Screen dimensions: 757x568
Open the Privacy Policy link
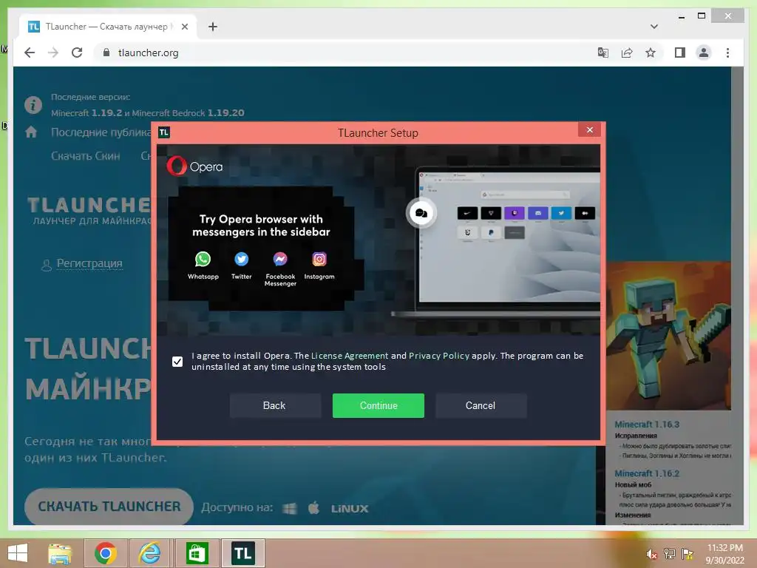coord(439,356)
